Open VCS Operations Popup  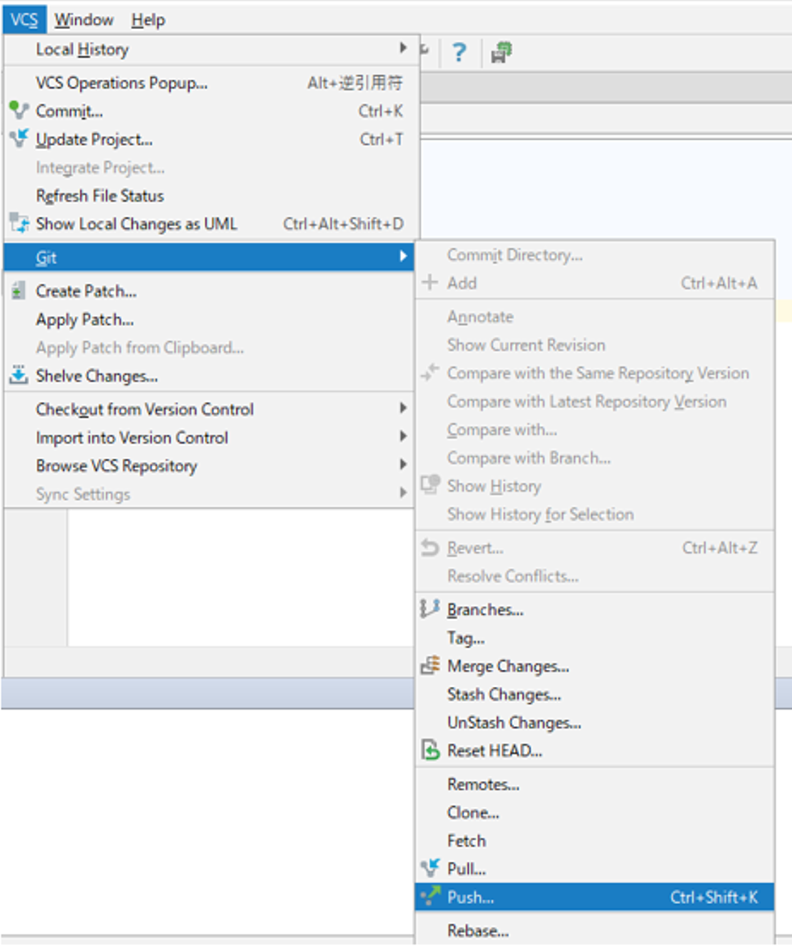211,83
